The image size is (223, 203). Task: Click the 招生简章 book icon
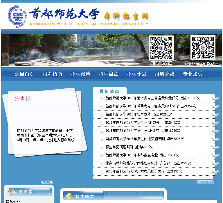point(69,196)
